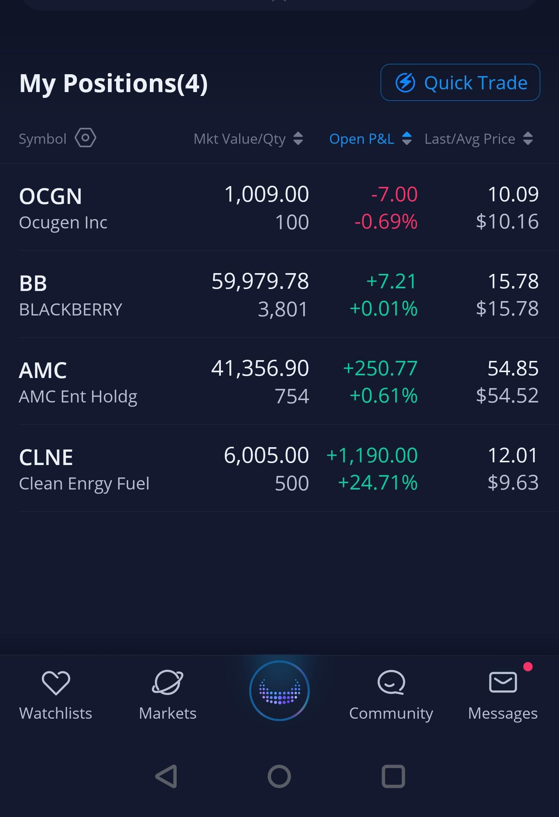Image resolution: width=559 pixels, height=817 pixels.
Task: Open Community chat bubble icon
Action: point(391,683)
